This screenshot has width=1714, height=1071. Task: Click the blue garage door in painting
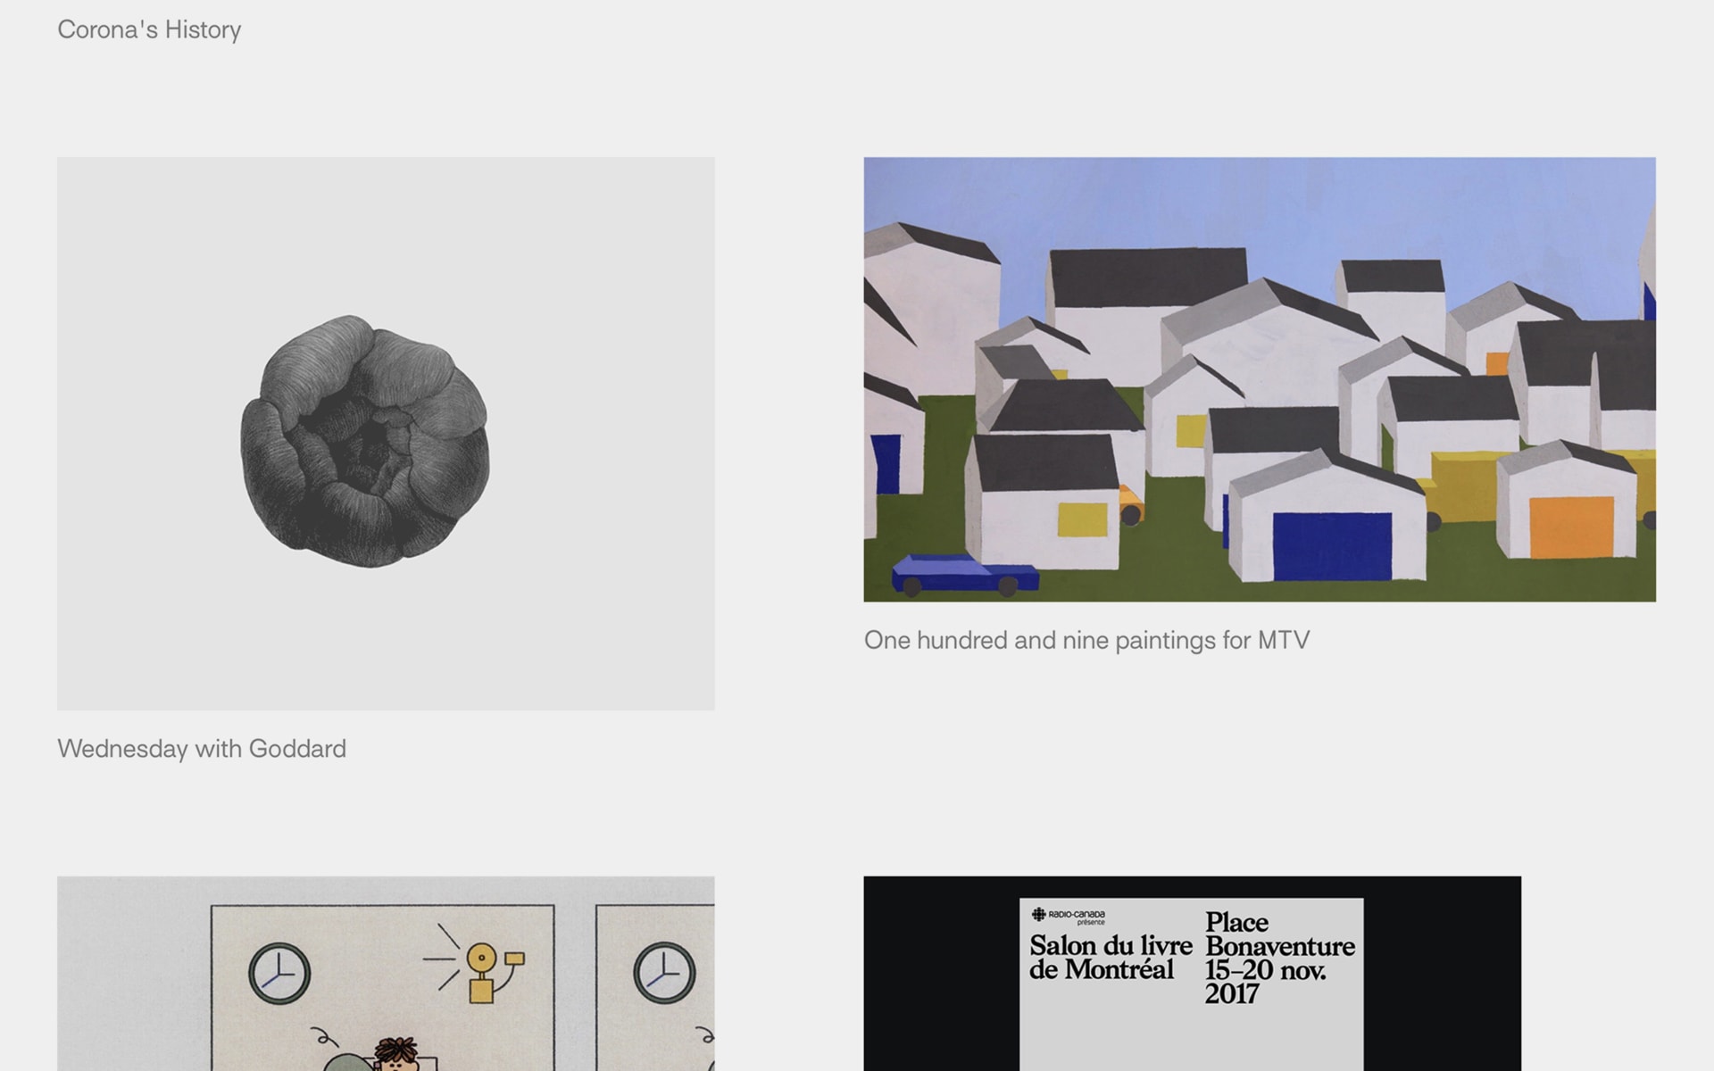1331,546
